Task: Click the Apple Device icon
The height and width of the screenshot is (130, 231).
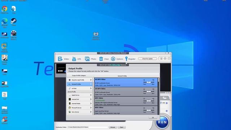Action: (70, 95)
